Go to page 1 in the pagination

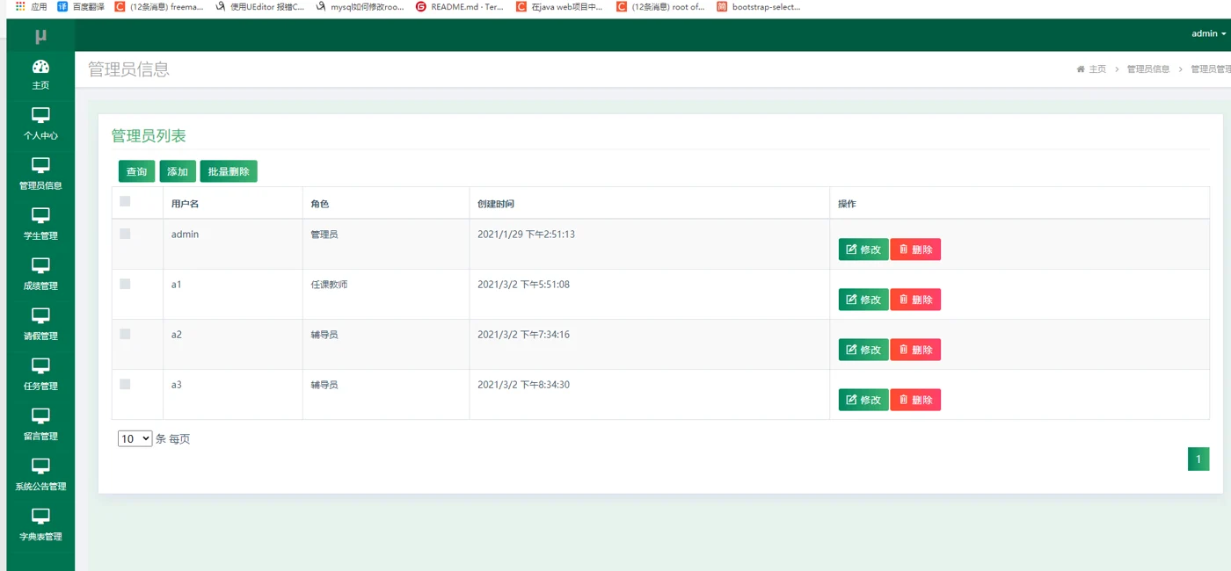click(x=1198, y=459)
